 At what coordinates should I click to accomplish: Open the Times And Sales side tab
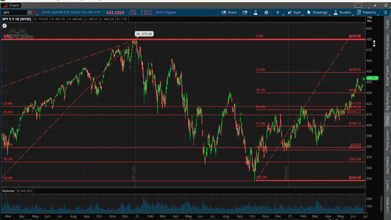(387, 47)
